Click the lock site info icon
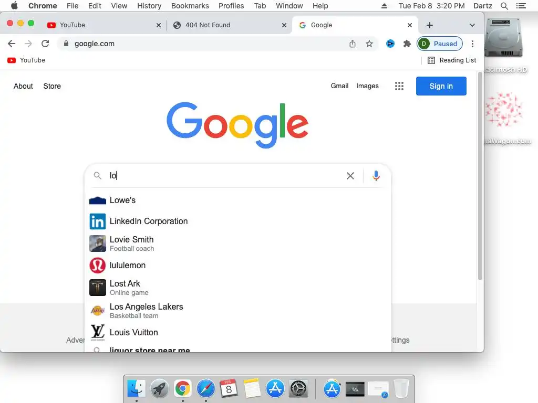This screenshot has width=538, height=403. (66, 44)
